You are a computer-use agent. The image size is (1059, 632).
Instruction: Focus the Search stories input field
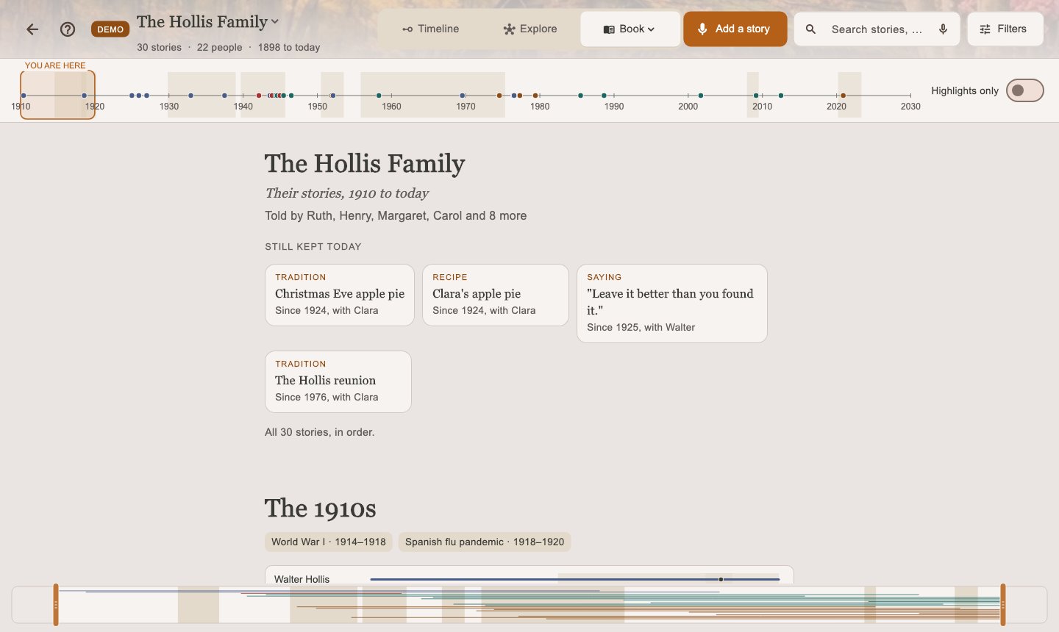pyautogui.click(x=877, y=29)
